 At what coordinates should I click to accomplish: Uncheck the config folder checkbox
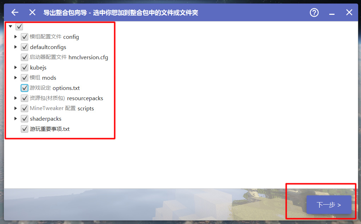24,37
